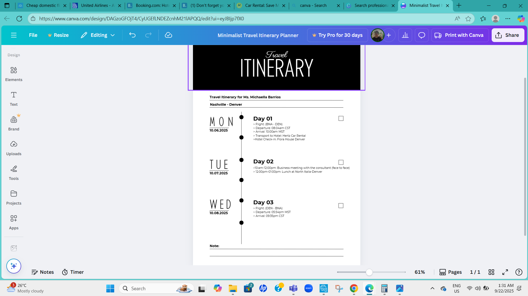Refresh the browser page
The width and height of the screenshot is (528, 296).
pos(19,19)
